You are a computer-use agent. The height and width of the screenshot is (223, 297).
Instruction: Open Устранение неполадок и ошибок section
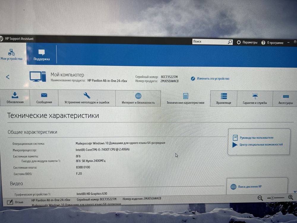coord(87,98)
